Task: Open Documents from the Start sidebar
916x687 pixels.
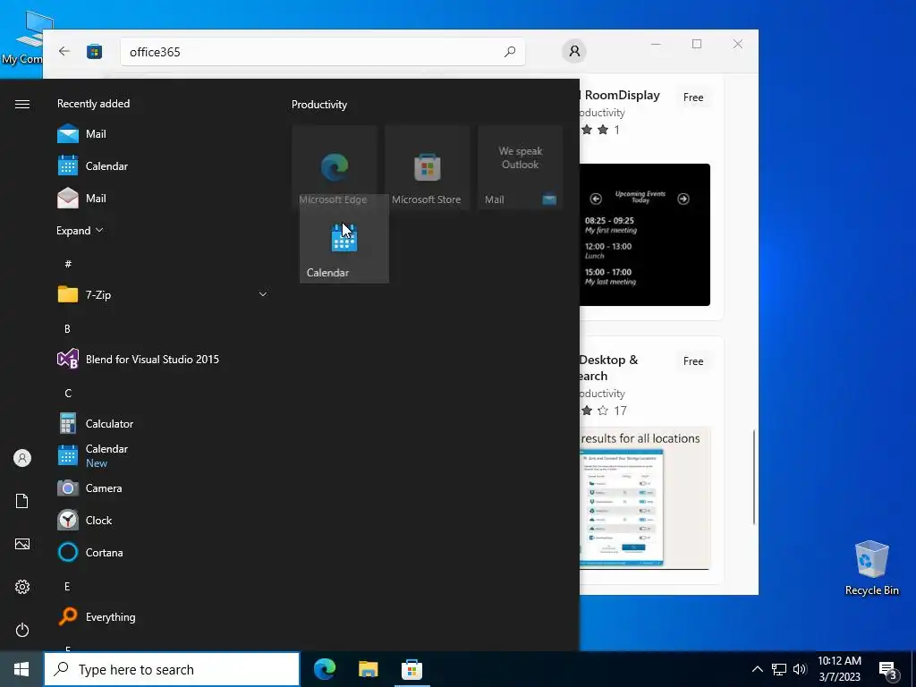Action: (x=22, y=501)
